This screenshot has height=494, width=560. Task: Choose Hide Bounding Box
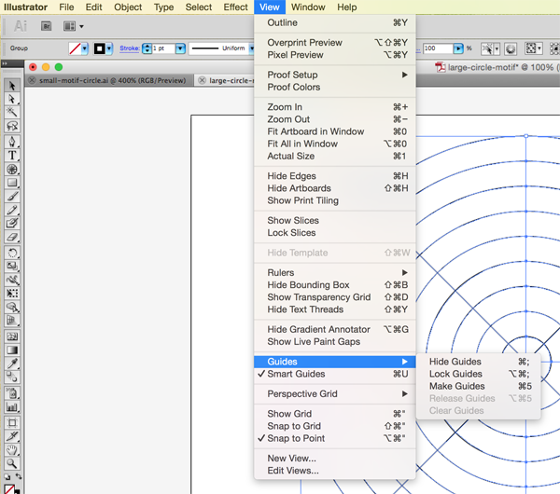click(335, 285)
